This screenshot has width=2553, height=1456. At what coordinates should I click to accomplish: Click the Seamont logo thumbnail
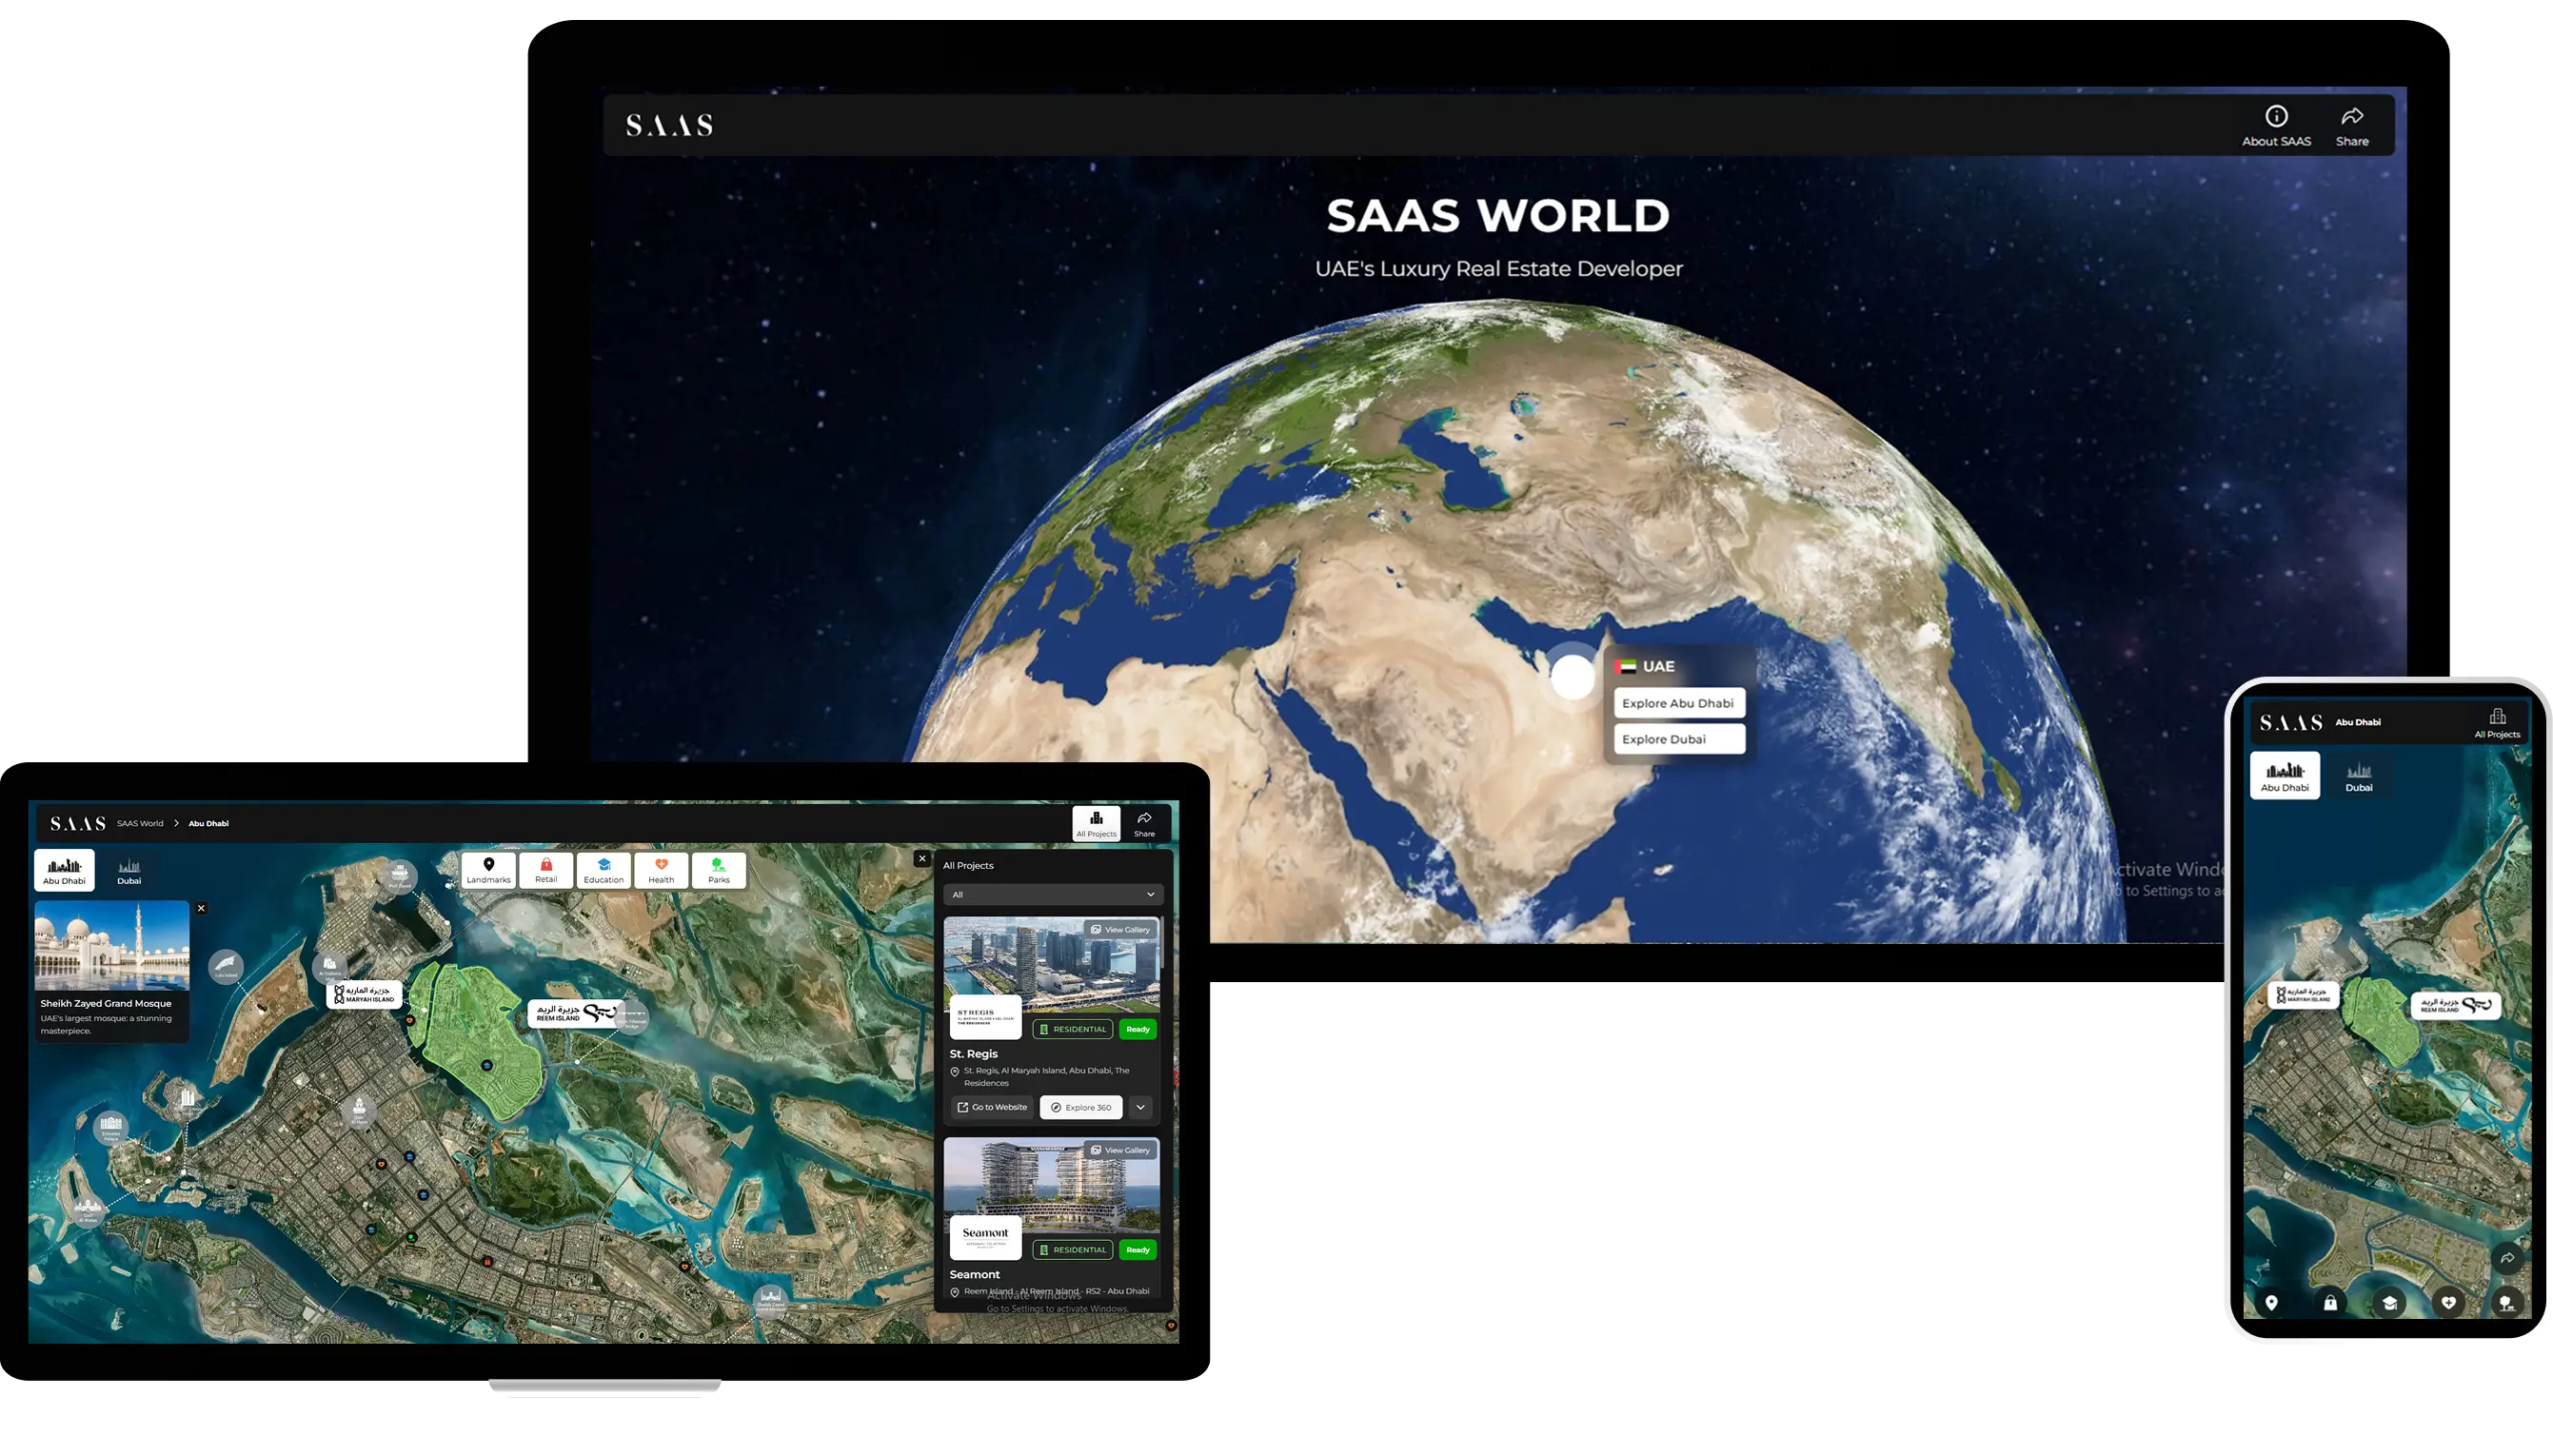click(x=985, y=1237)
